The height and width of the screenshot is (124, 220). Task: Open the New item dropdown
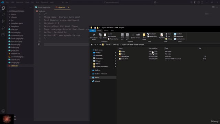152,34
